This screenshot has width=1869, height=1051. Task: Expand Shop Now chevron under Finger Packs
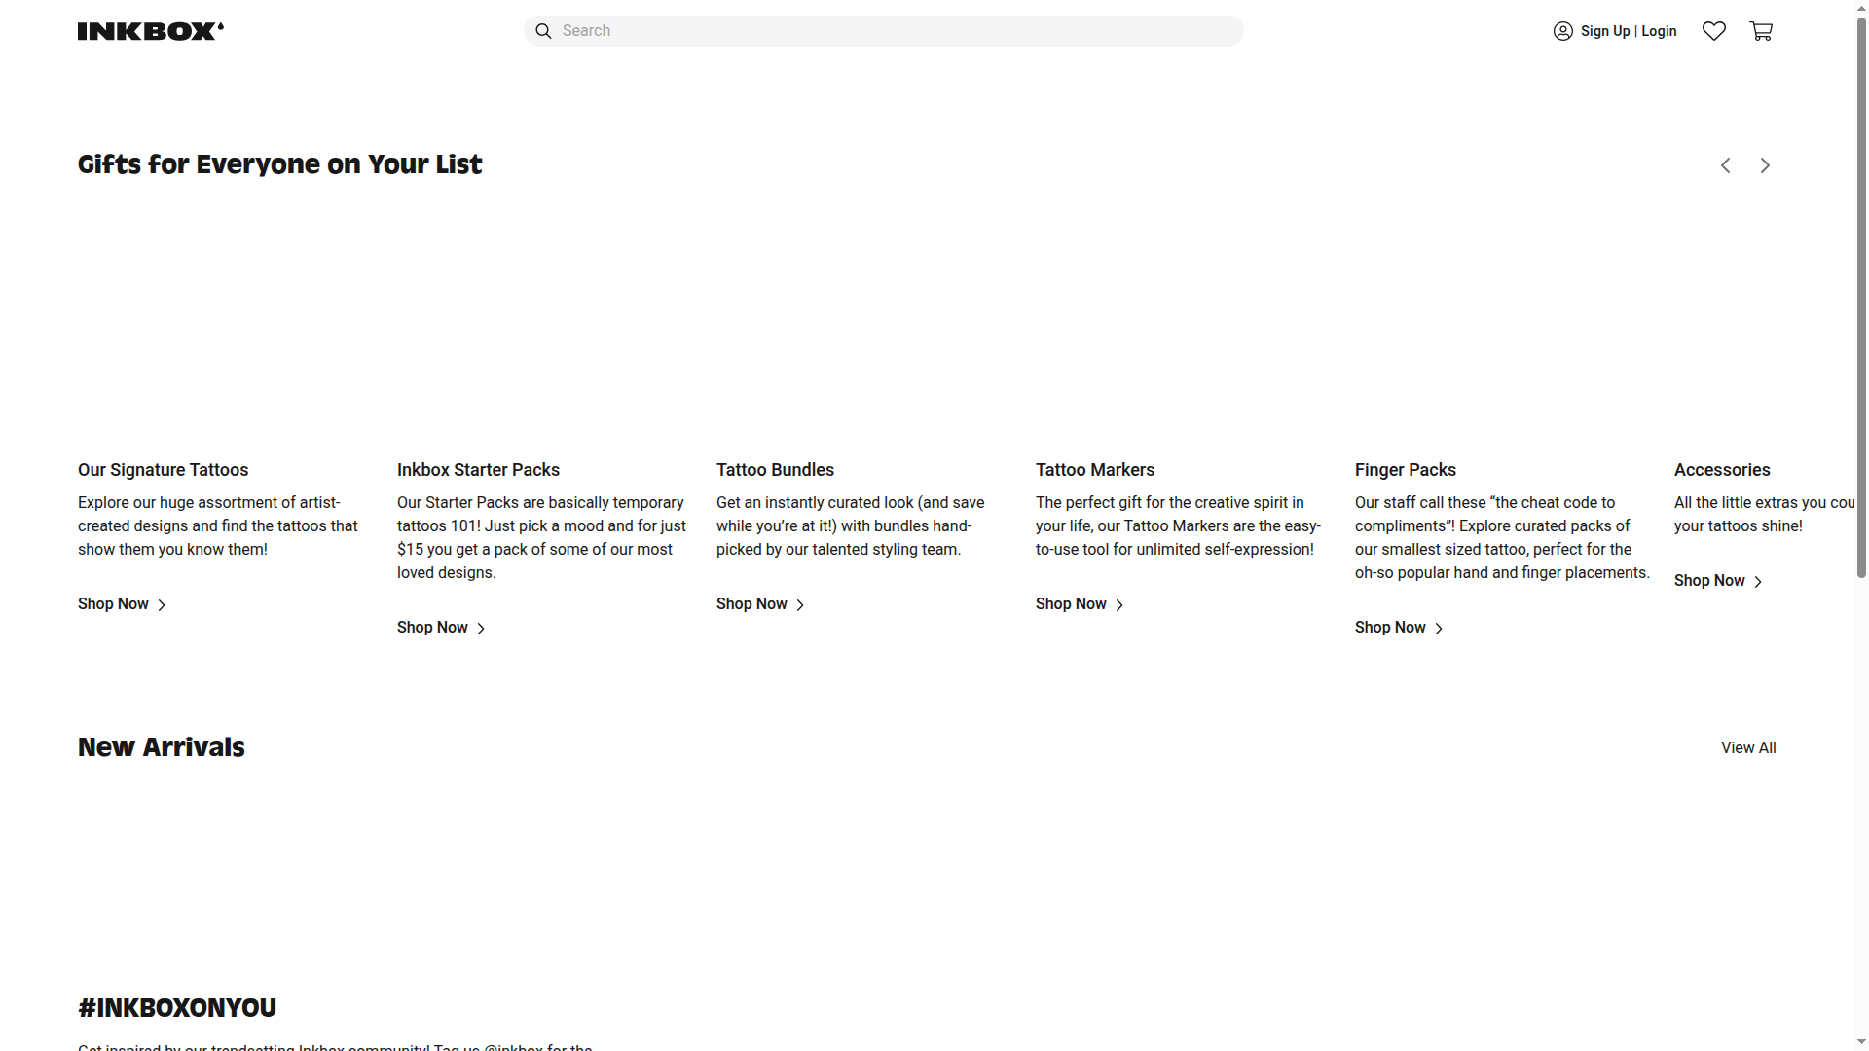point(1438,628)
